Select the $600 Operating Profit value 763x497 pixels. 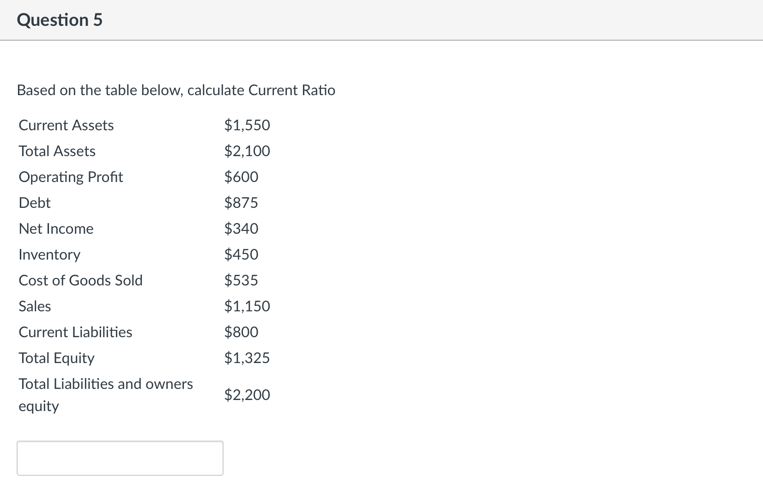(x=241, y=176)
